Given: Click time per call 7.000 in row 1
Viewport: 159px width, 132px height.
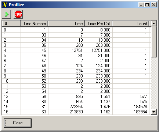Looking at the screenshot, I should 105,35.
